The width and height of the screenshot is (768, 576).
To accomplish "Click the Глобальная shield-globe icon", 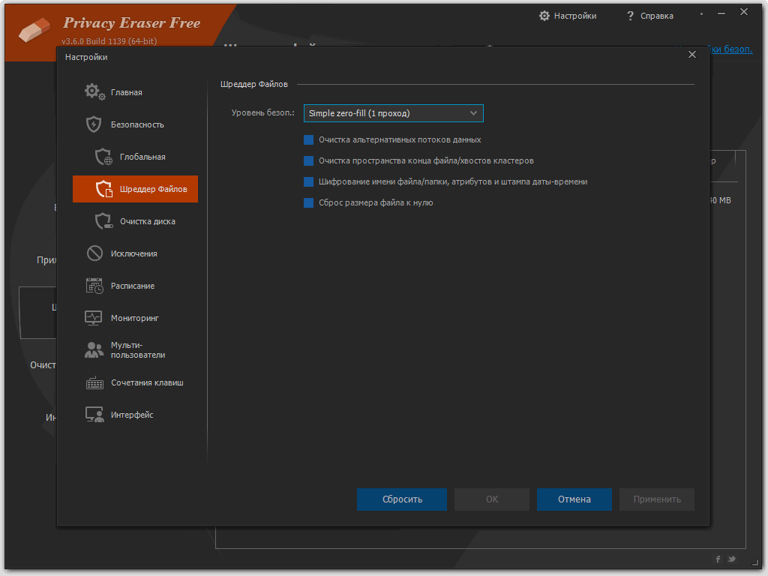I will [103, 157].
